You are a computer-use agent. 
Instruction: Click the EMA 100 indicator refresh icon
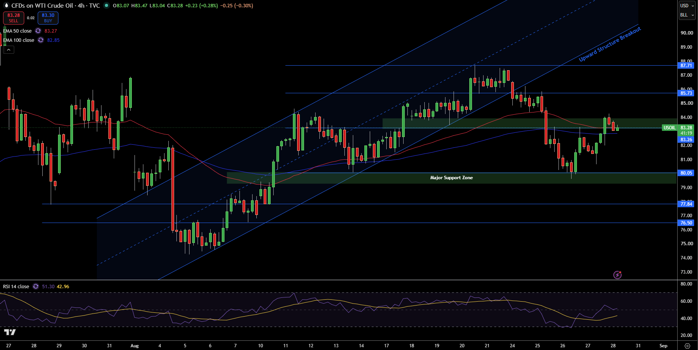coord(41,40)
